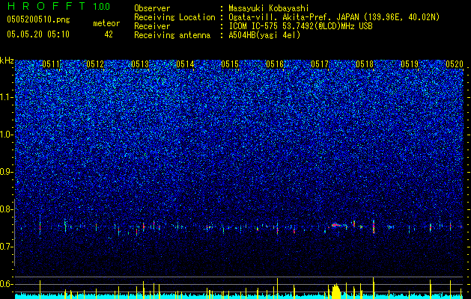Click the time marker 0518
The width and height of the screenshot is (471, 299).
point(365,64)
